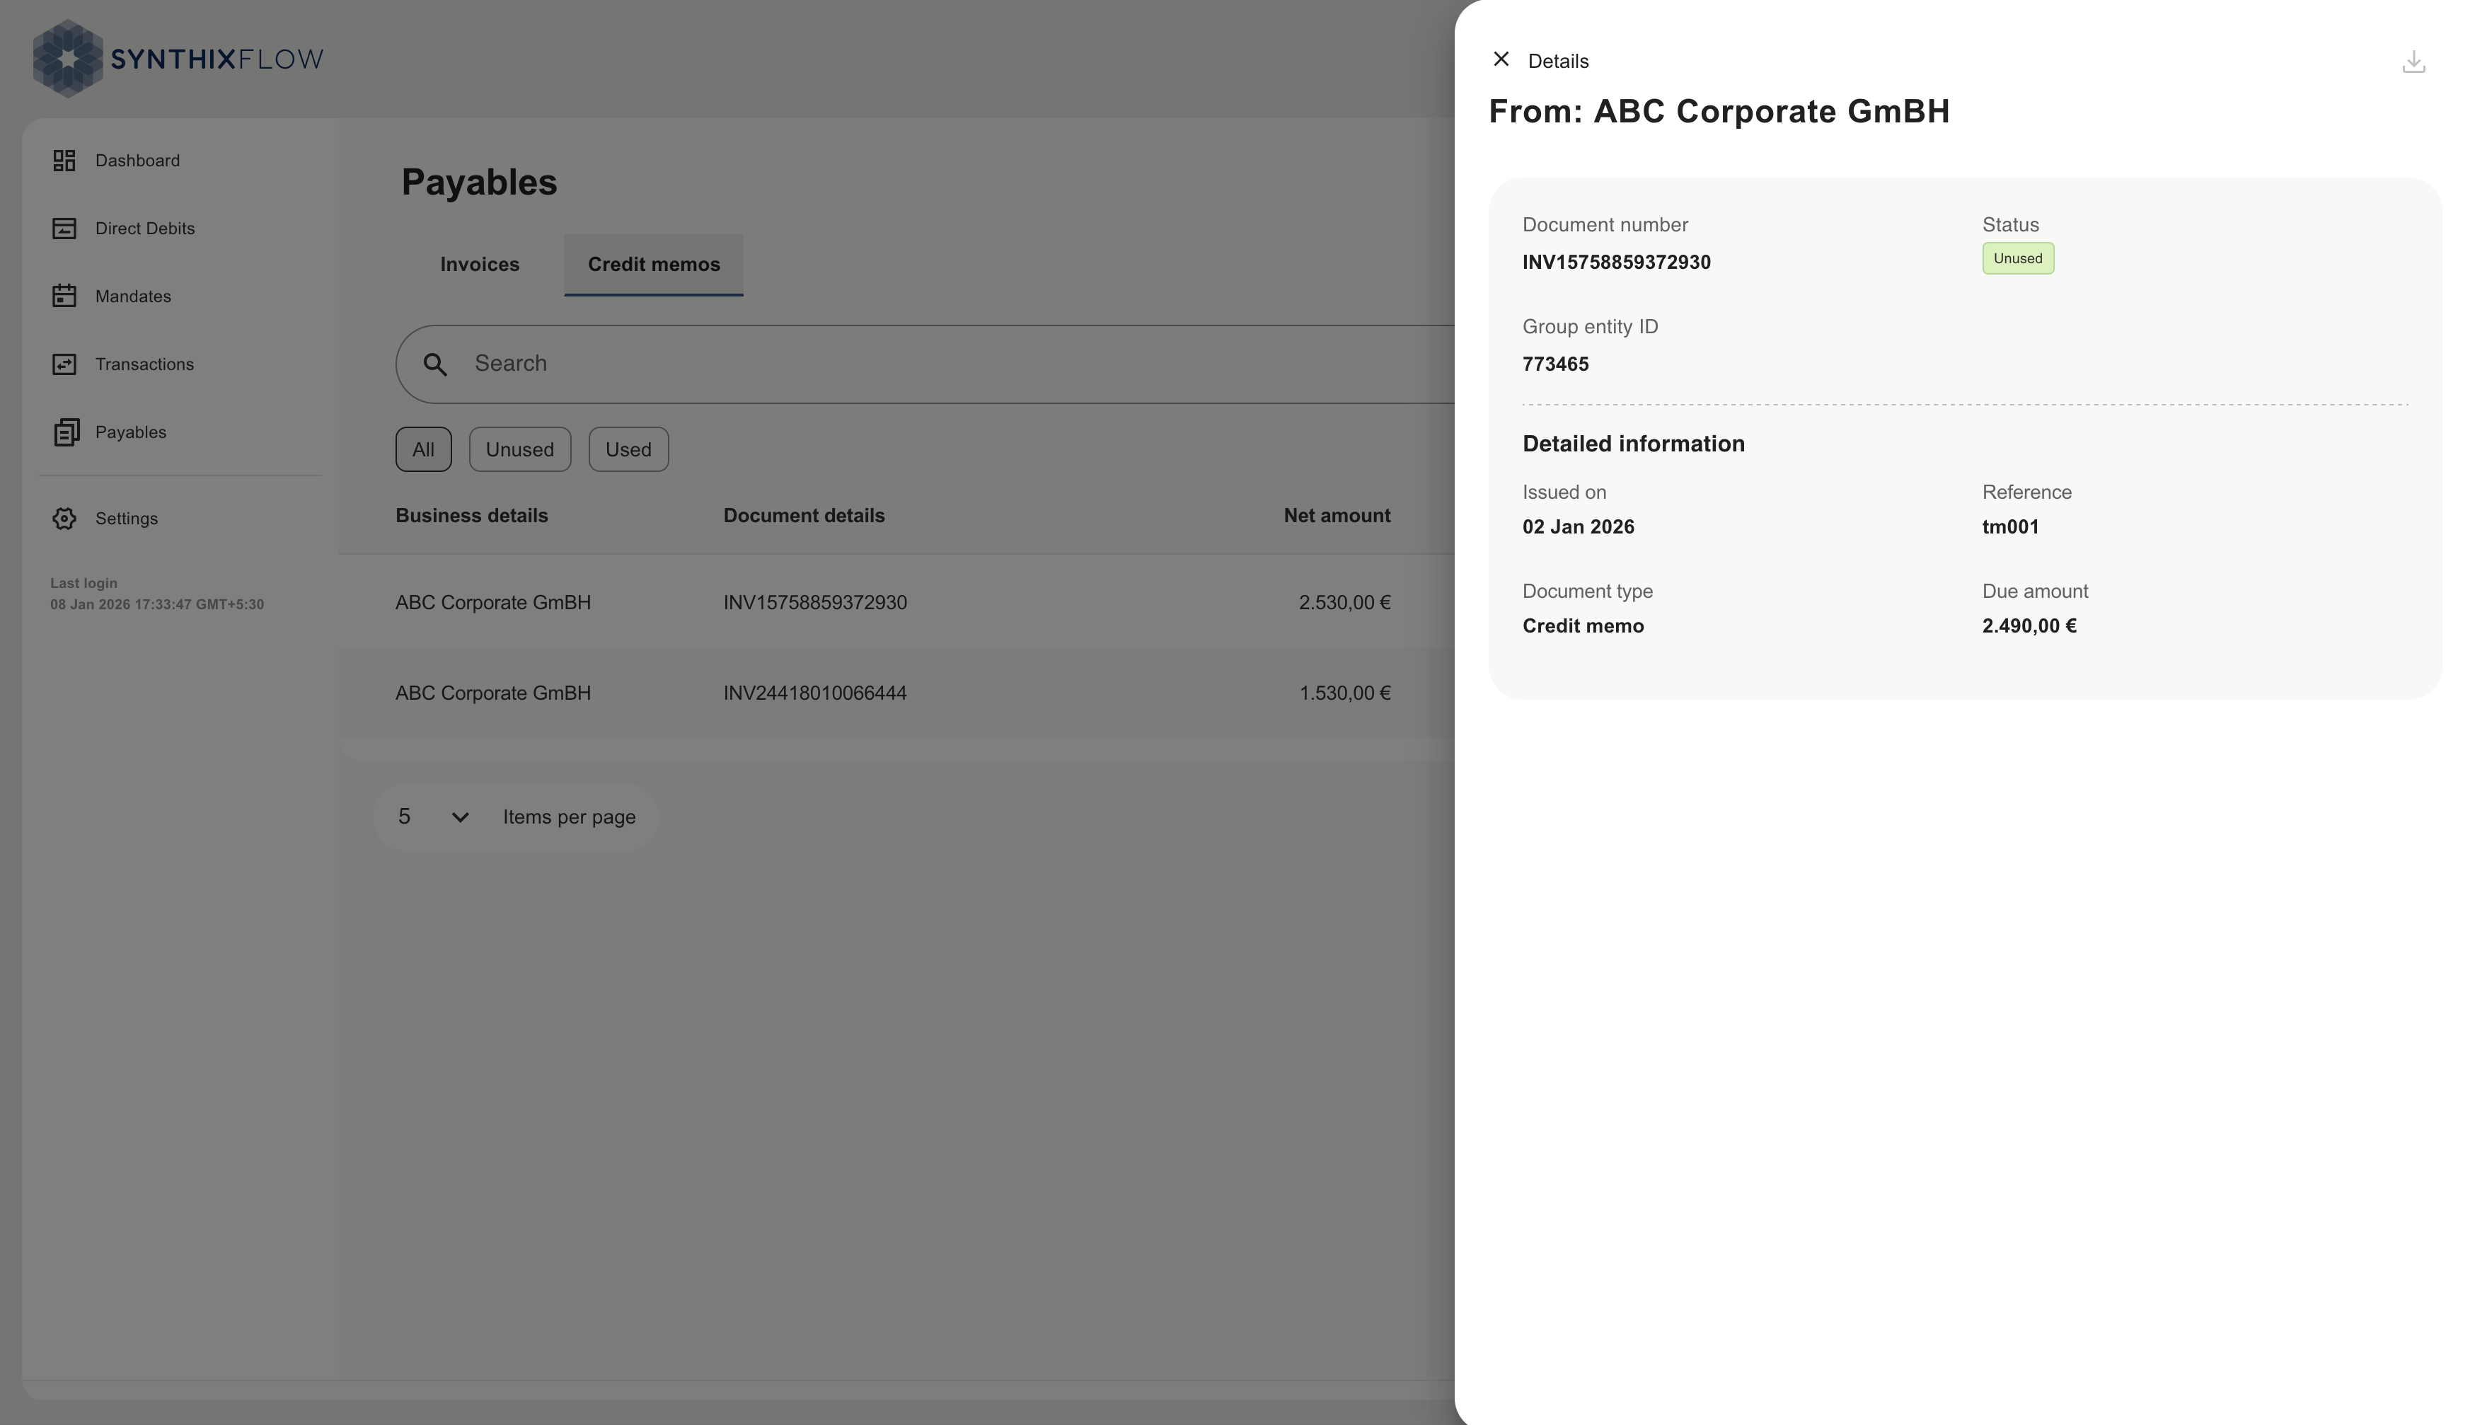Select document number INV15758859372930 in details
The width and height of the screenshot is (2475, 1425).
[x=1617, y=262]
